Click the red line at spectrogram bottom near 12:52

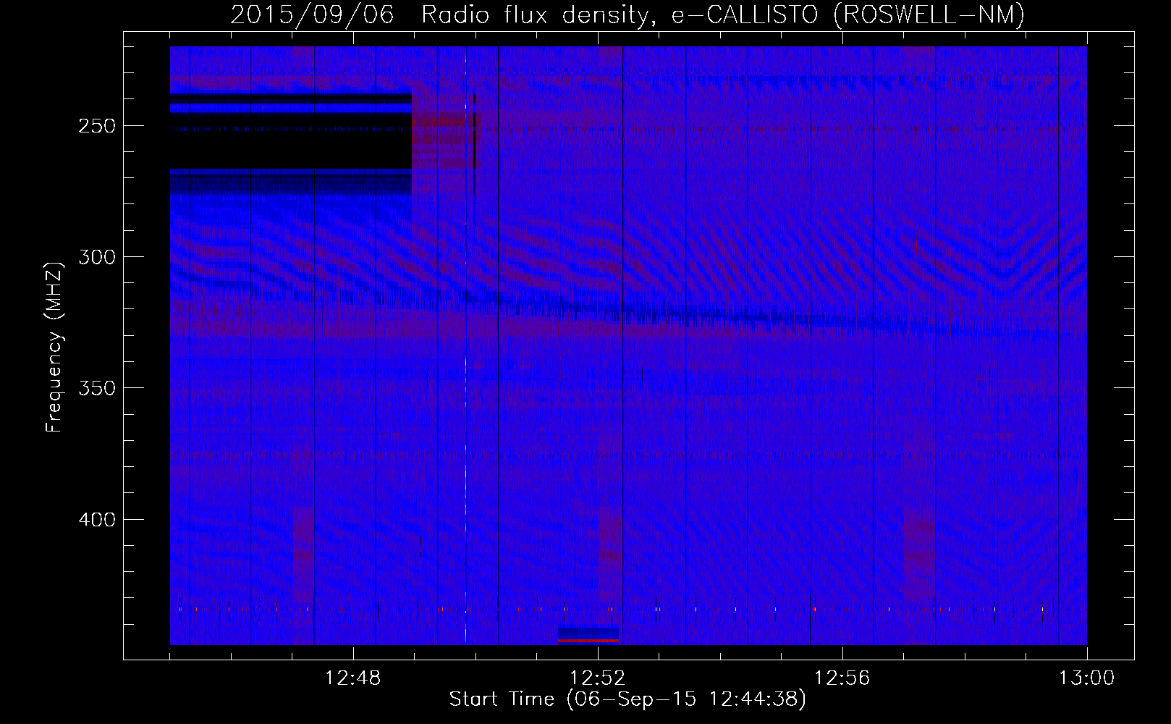(588, 641)
